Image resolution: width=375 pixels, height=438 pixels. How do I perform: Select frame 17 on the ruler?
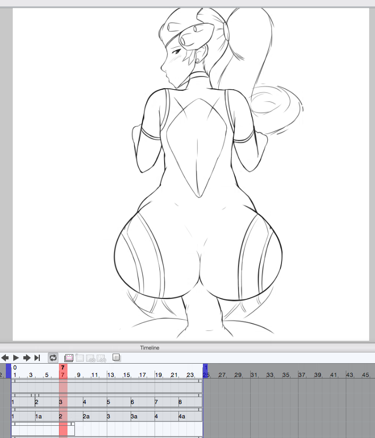(x=142, y=375)
